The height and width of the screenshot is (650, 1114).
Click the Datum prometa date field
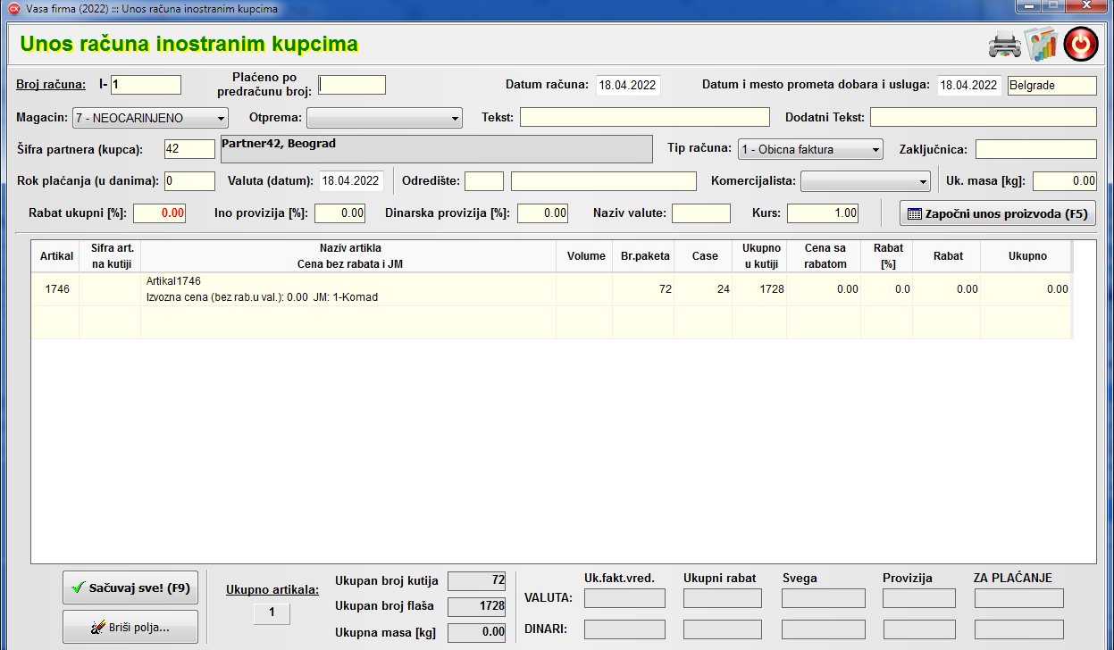(x=969, y=86)
